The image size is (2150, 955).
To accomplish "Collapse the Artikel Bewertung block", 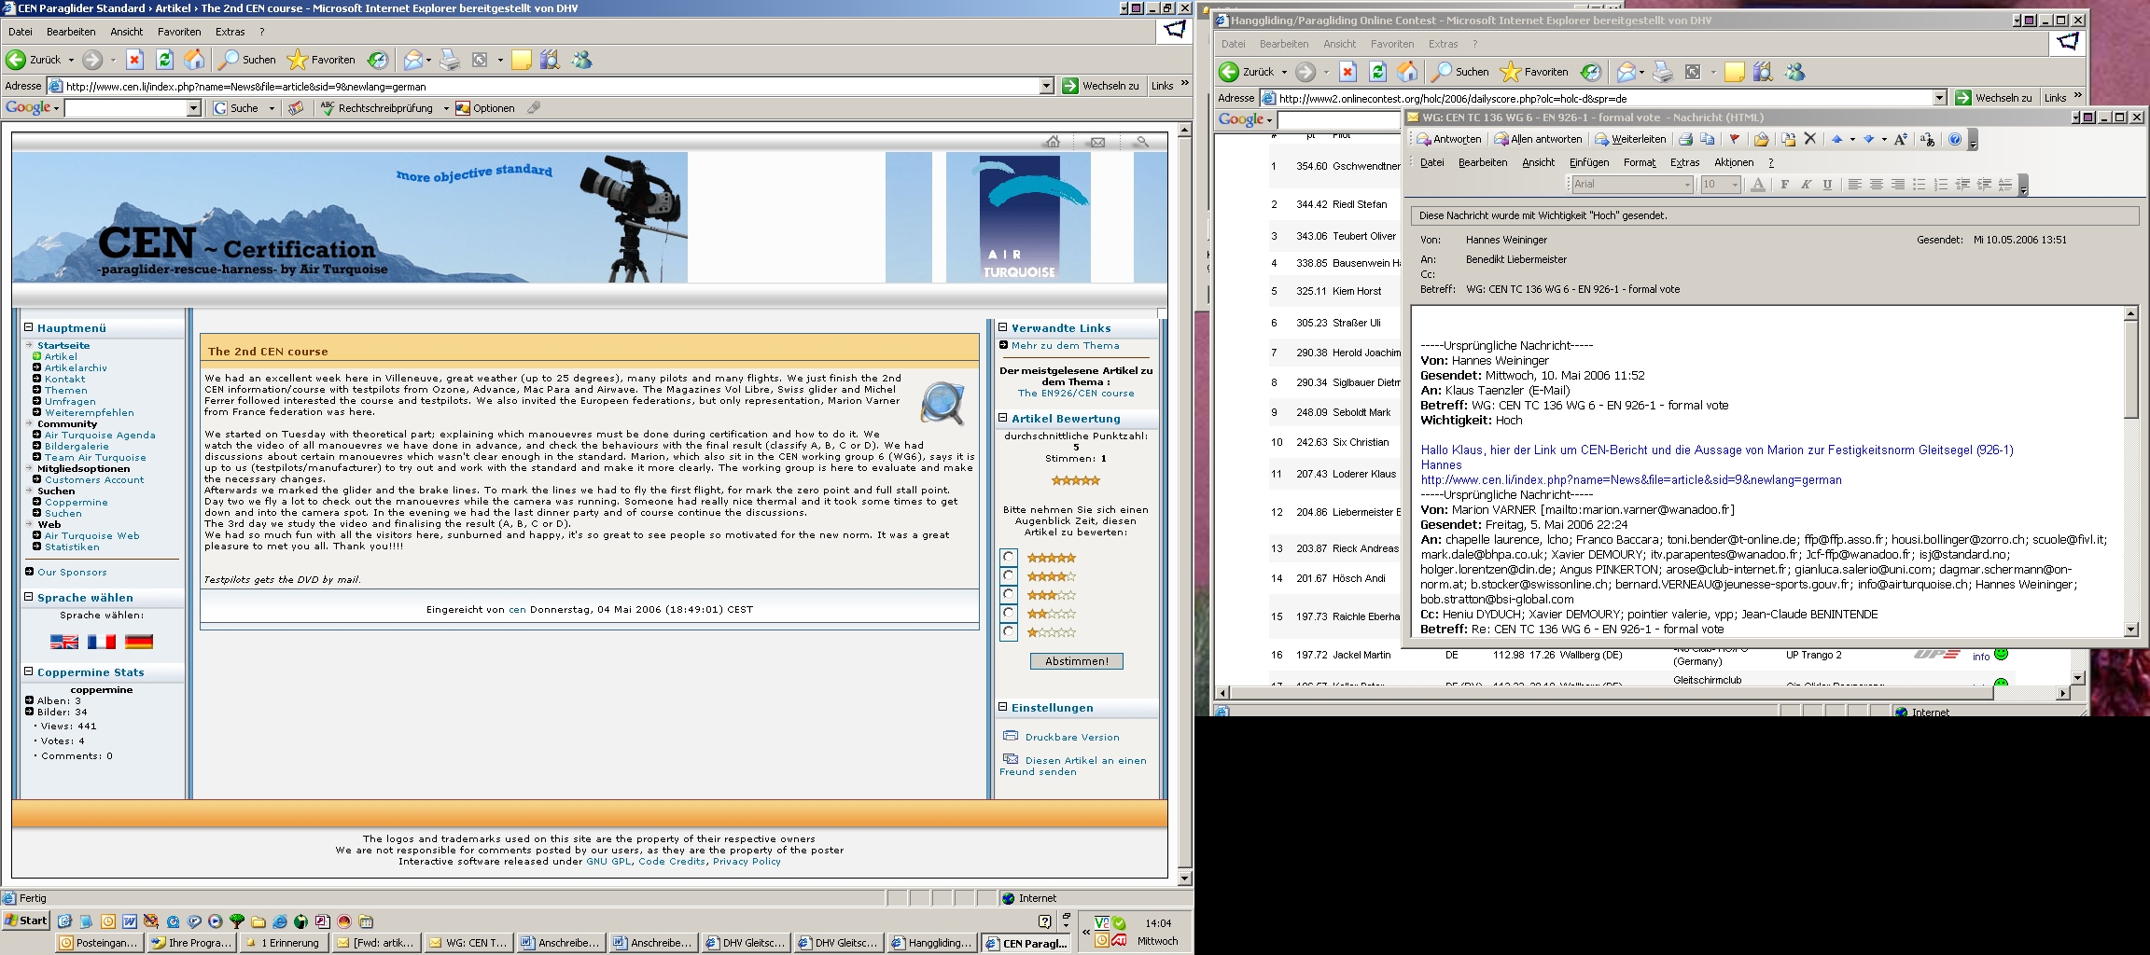I will coord(1003,418).
